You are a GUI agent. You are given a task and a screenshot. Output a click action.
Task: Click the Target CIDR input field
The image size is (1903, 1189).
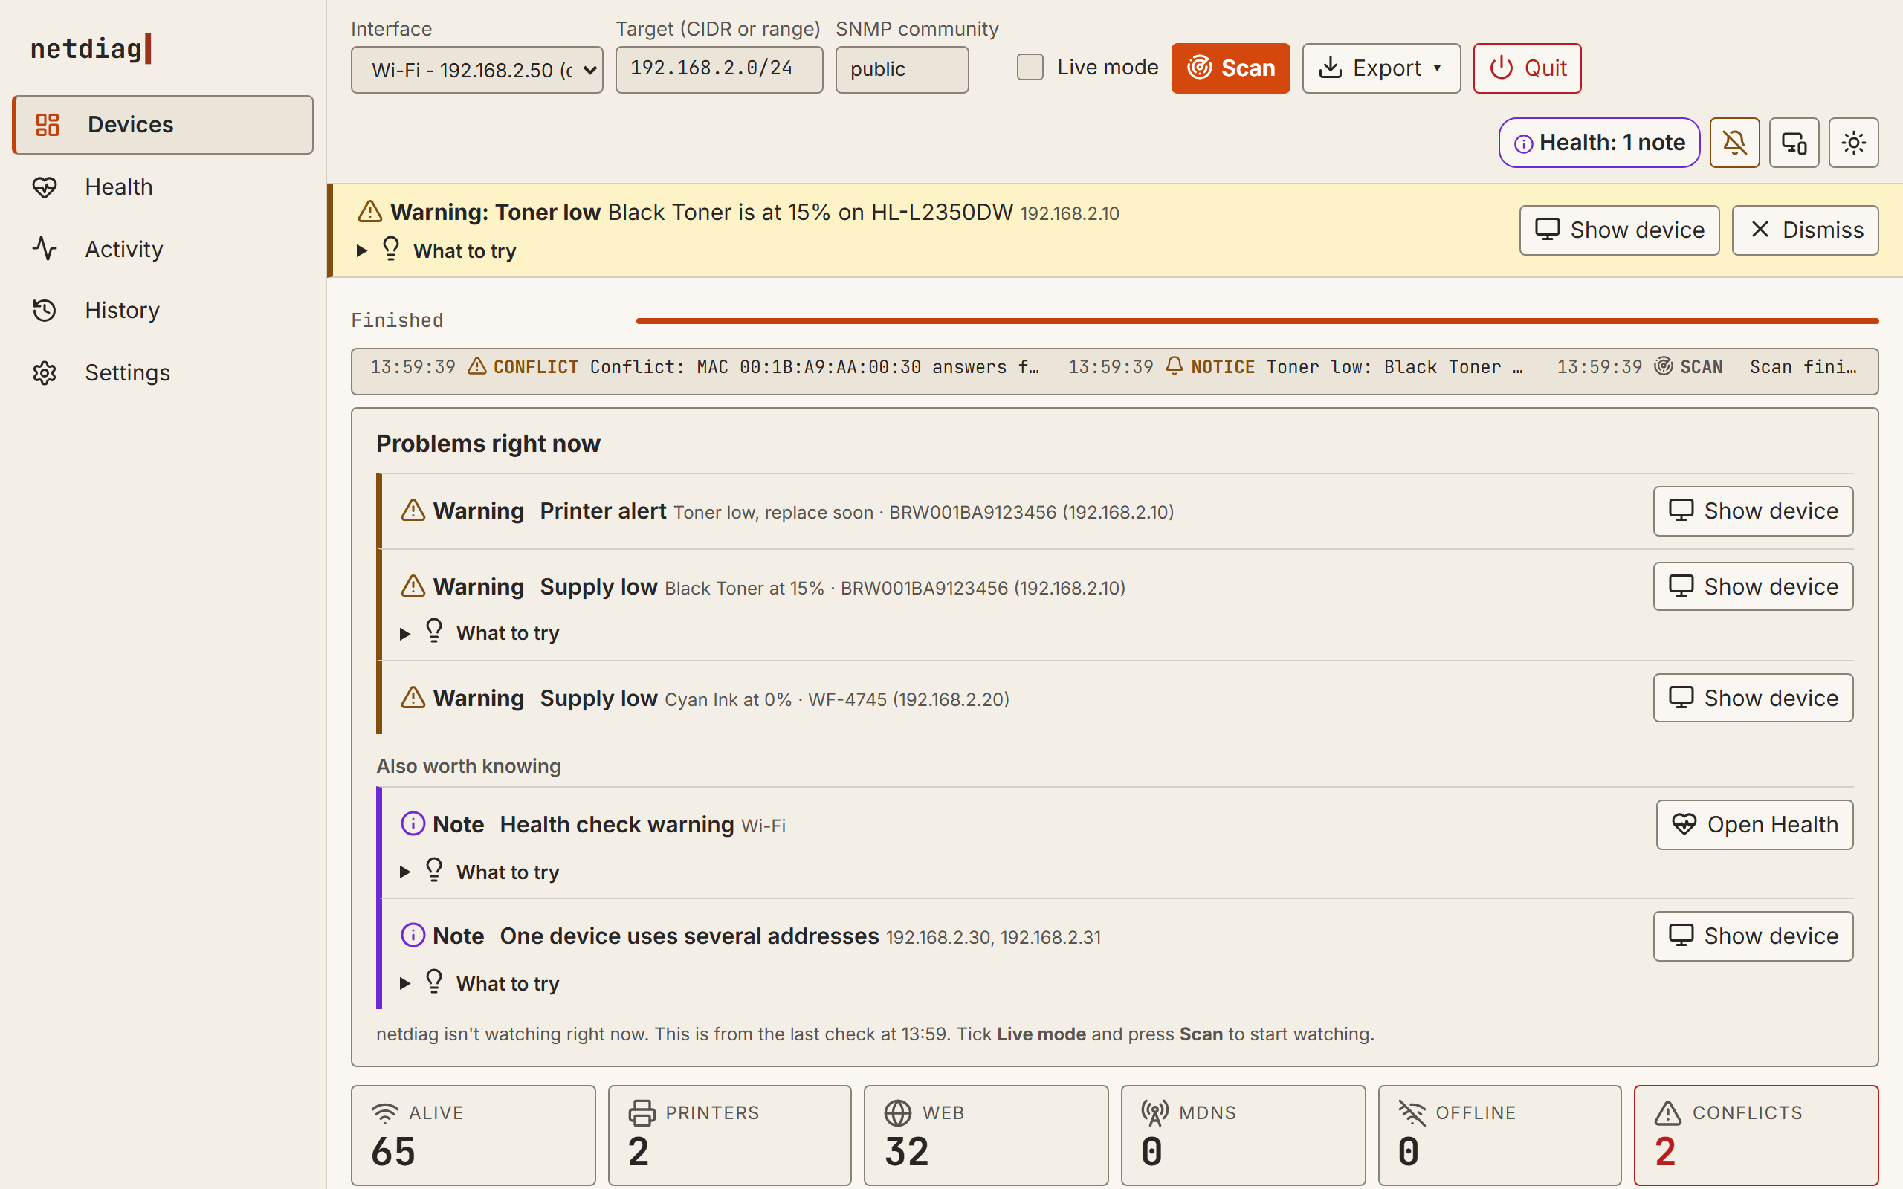pyautogui.click(x=719, y=70)
